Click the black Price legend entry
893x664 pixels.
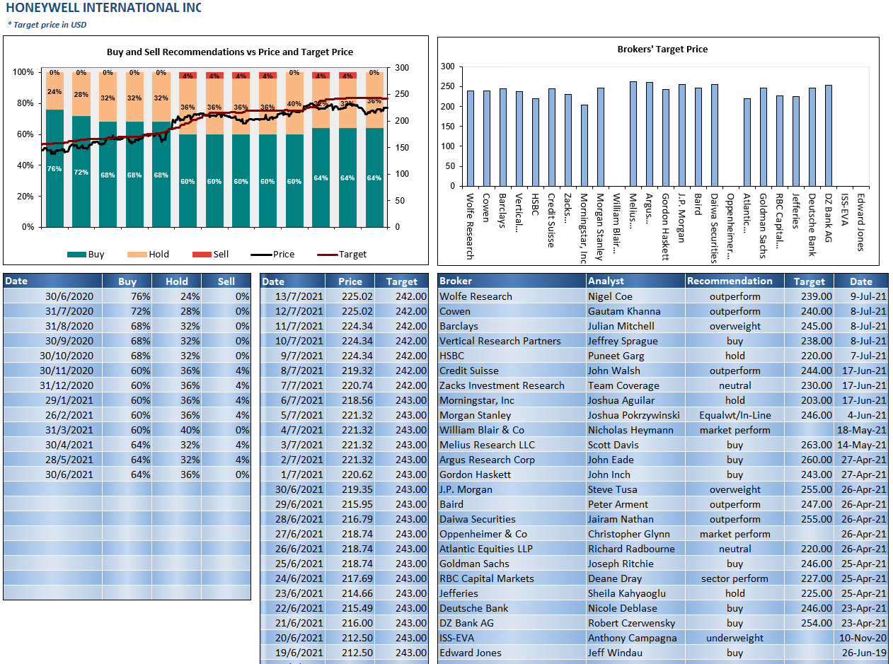[272, 255]
